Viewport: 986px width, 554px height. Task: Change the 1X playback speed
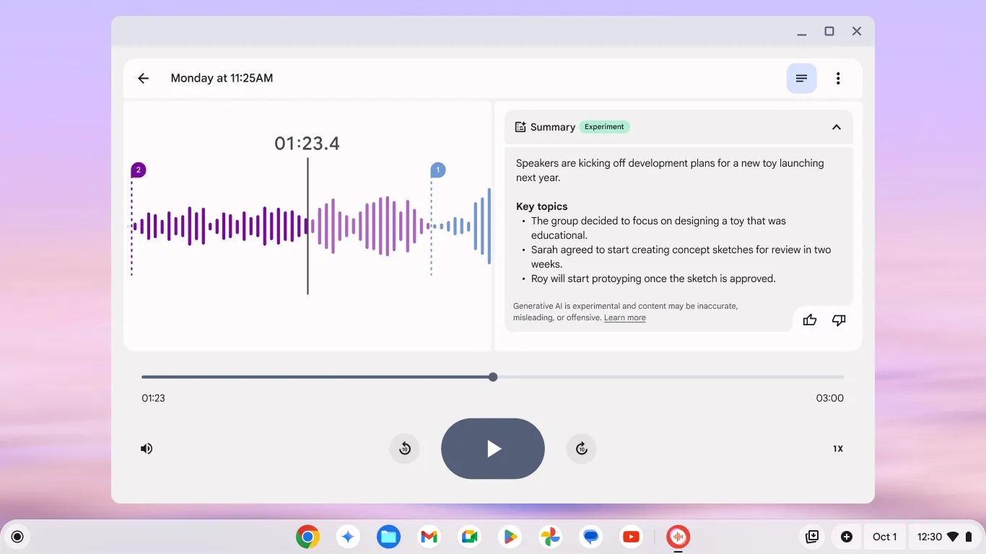[837, 449]
